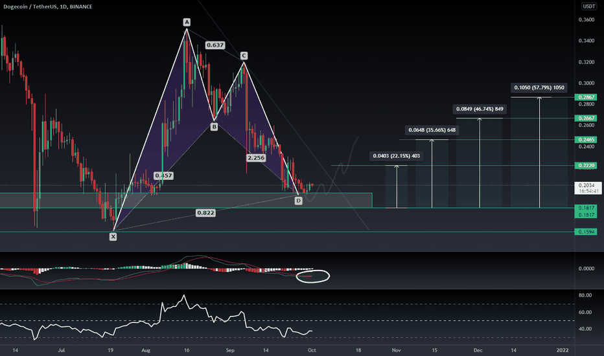
Task: Click the 2022 label on time axis
Action: point(563,350)
